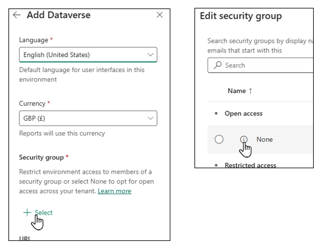The height and width of the screenshot is (250, 321).
Task: Click the magnifier icon in Search box
Action: (x=217, y=66)
